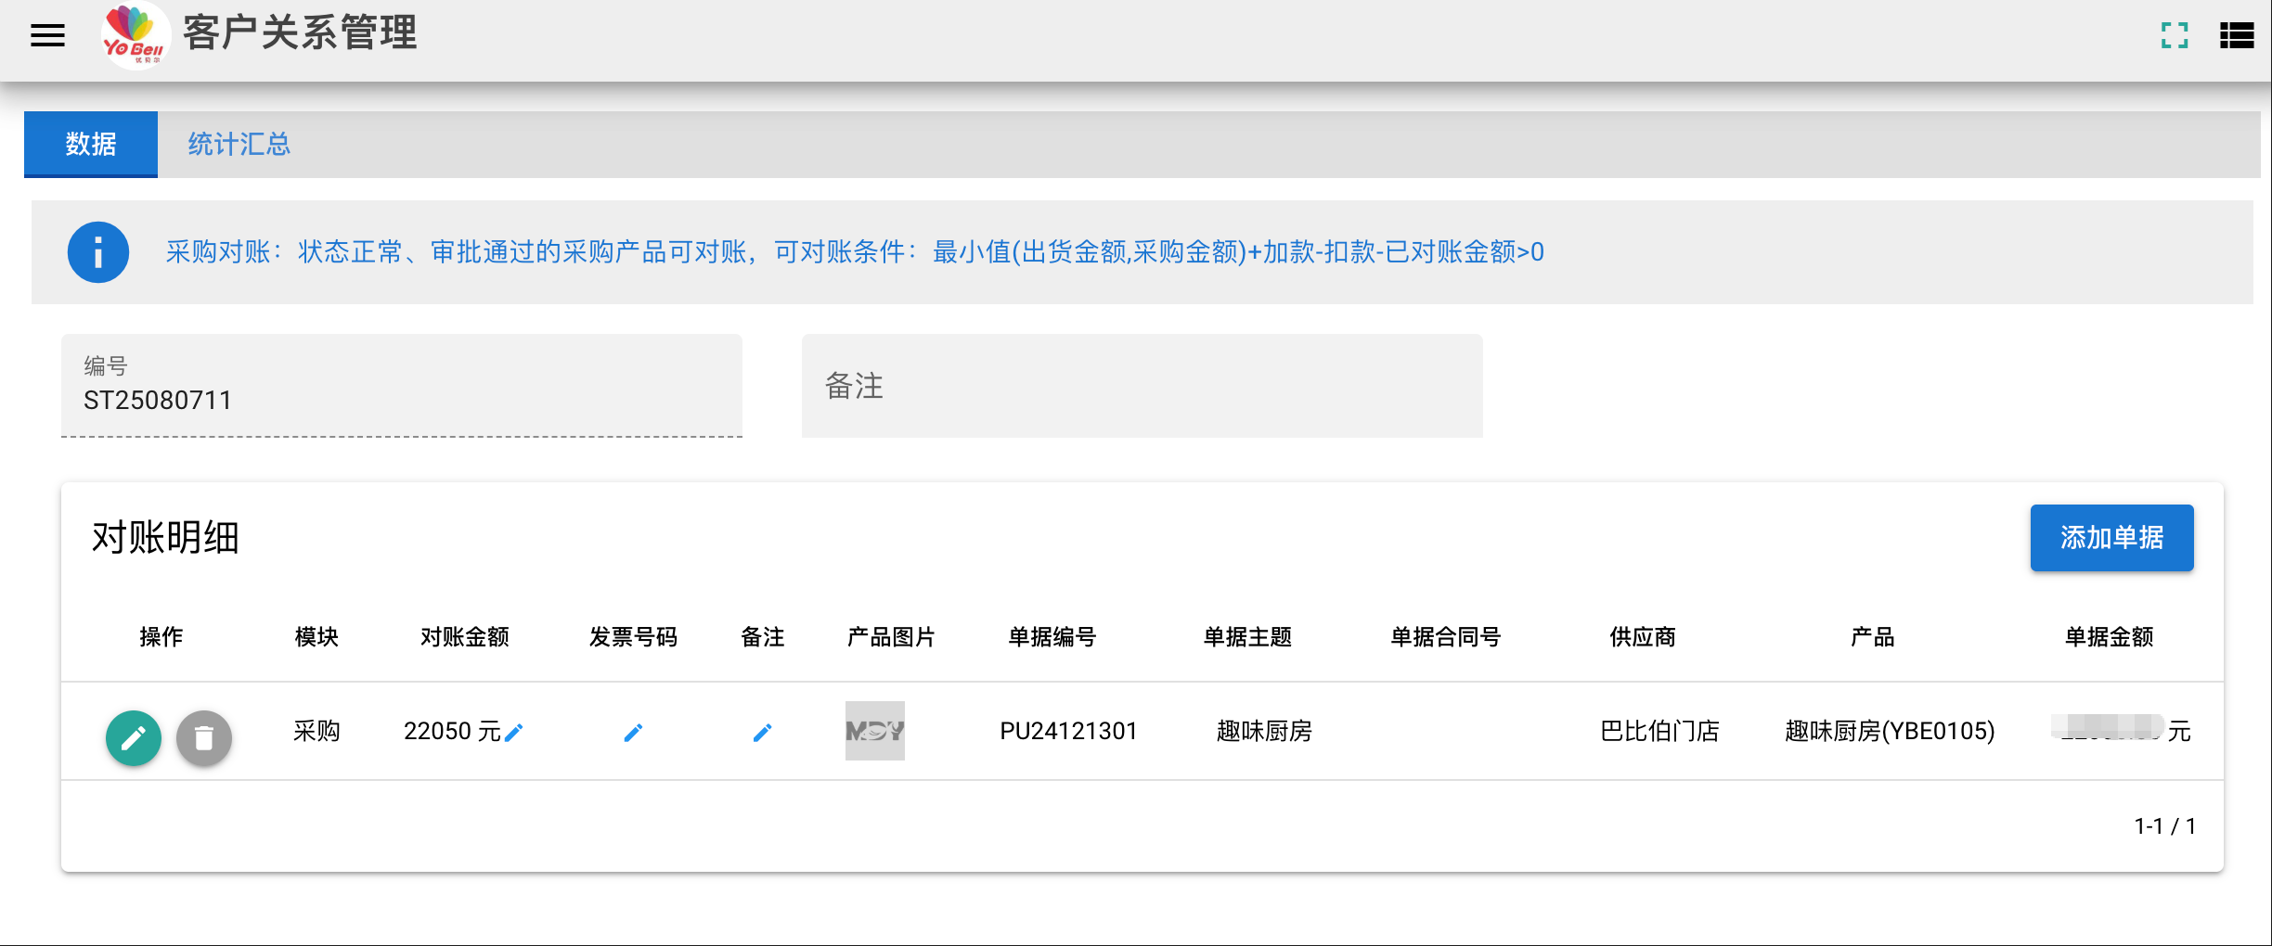
Task: Click the 单据金额 column header
Action: [x=2109, y=637]
